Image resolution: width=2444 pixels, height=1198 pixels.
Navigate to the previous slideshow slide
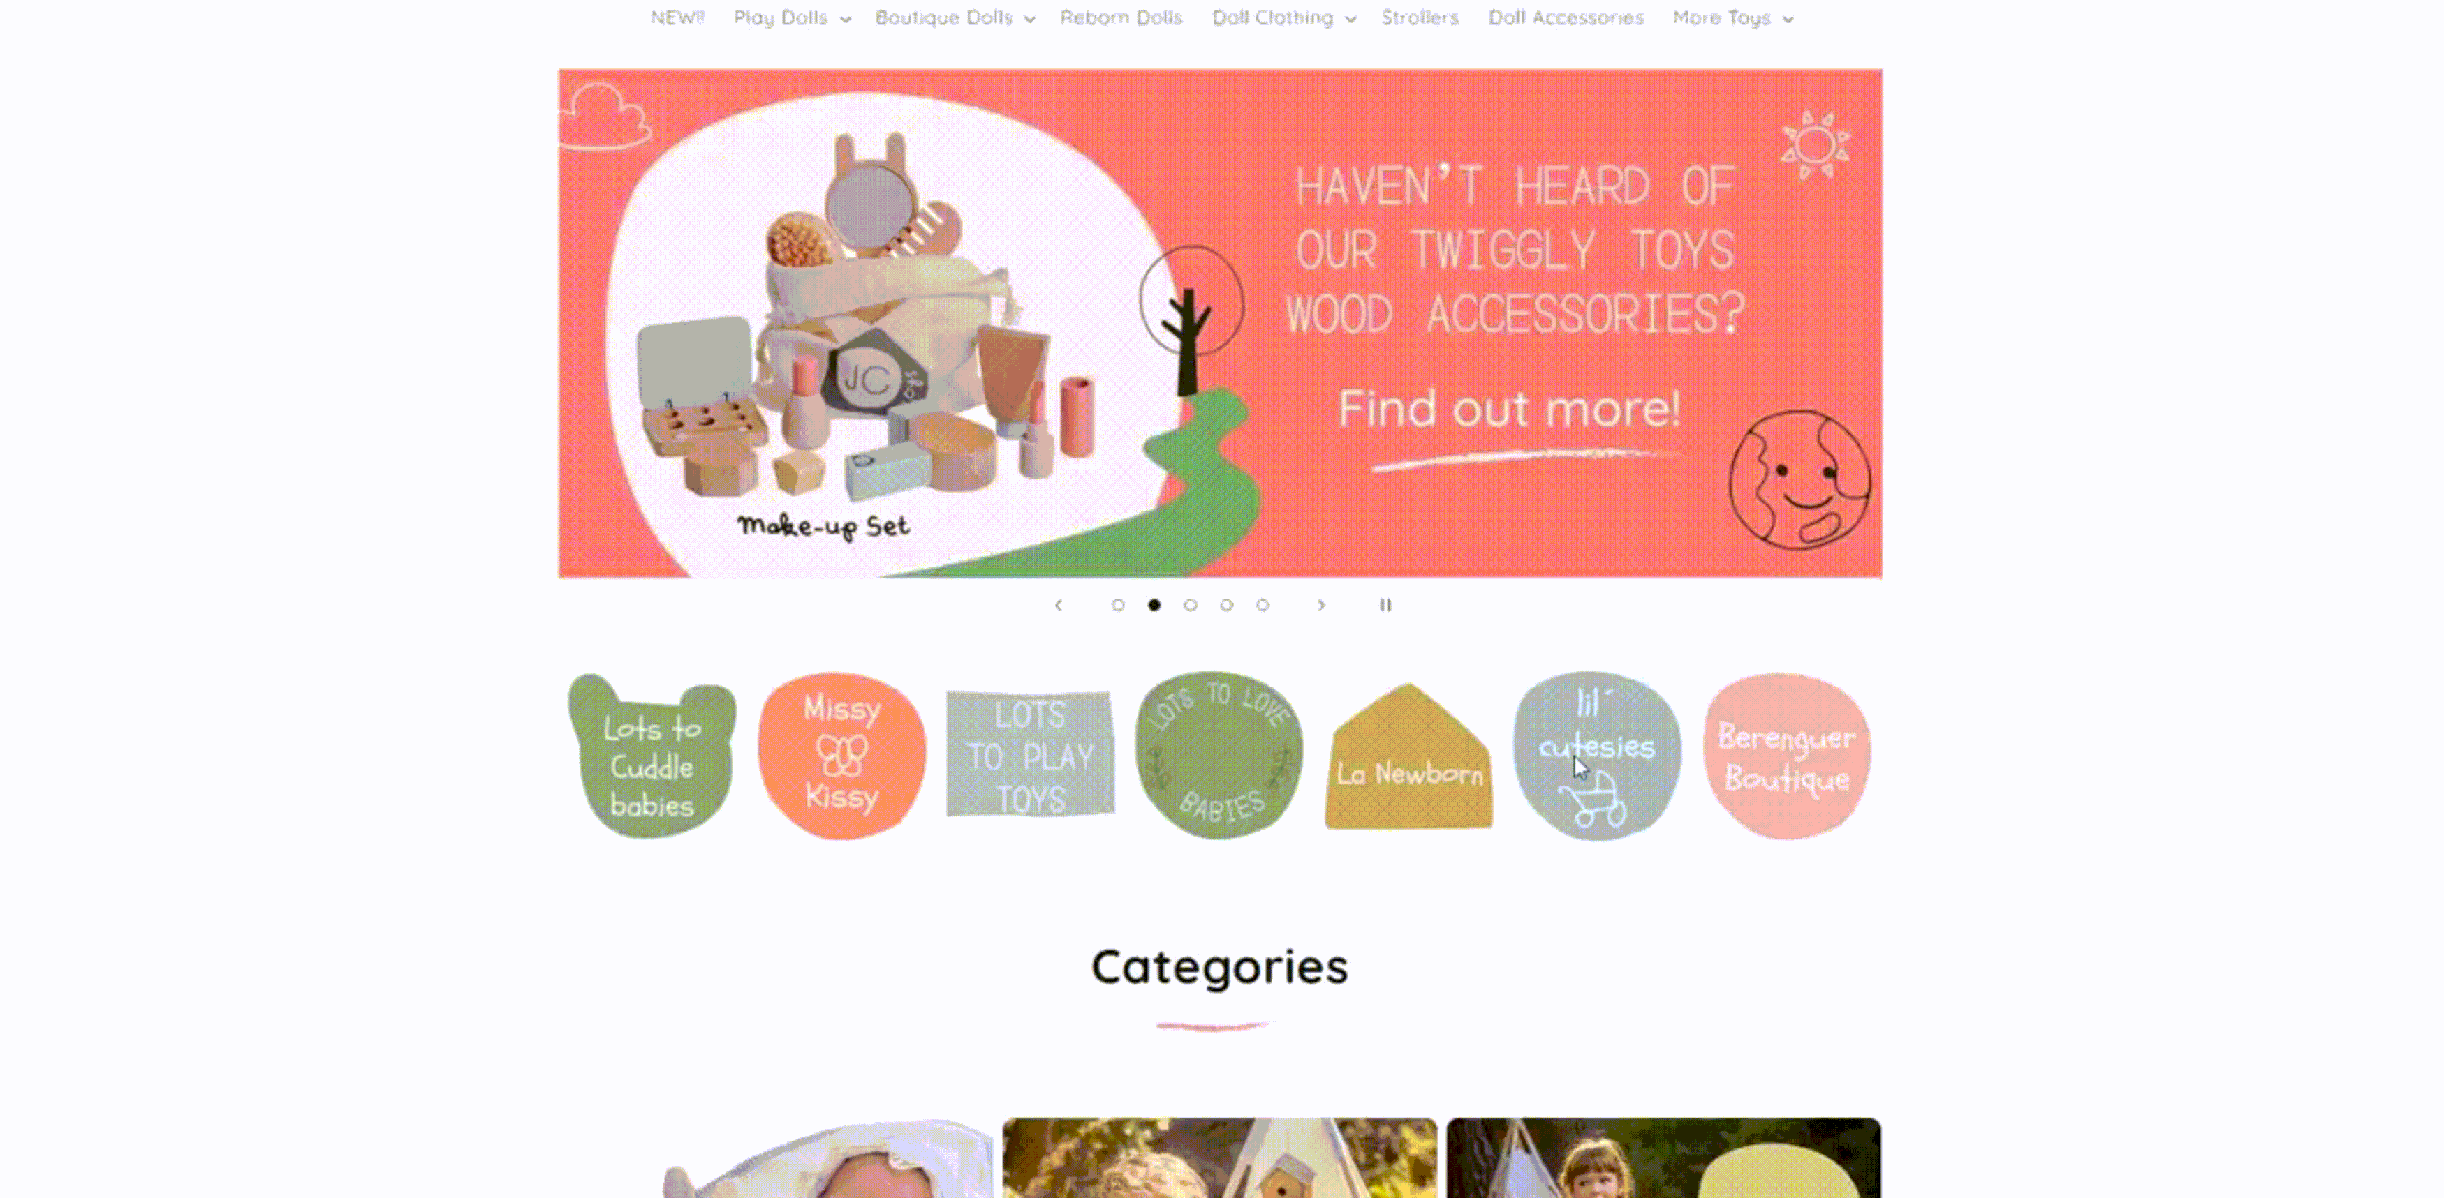1057,604
